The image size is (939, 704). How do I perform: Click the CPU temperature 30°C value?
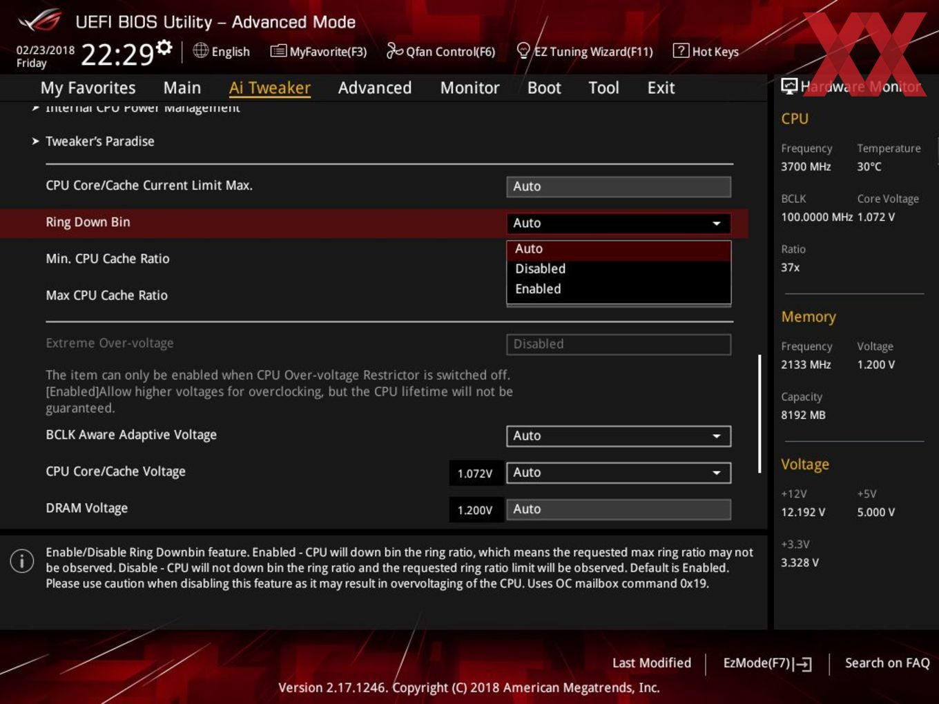click(x=869, y=166)
